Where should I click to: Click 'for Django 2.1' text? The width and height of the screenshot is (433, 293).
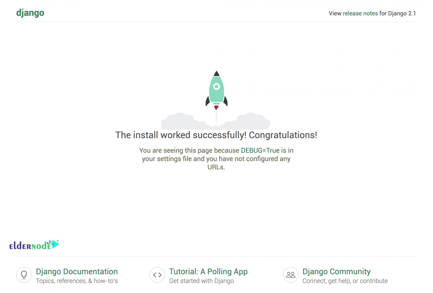397,13
